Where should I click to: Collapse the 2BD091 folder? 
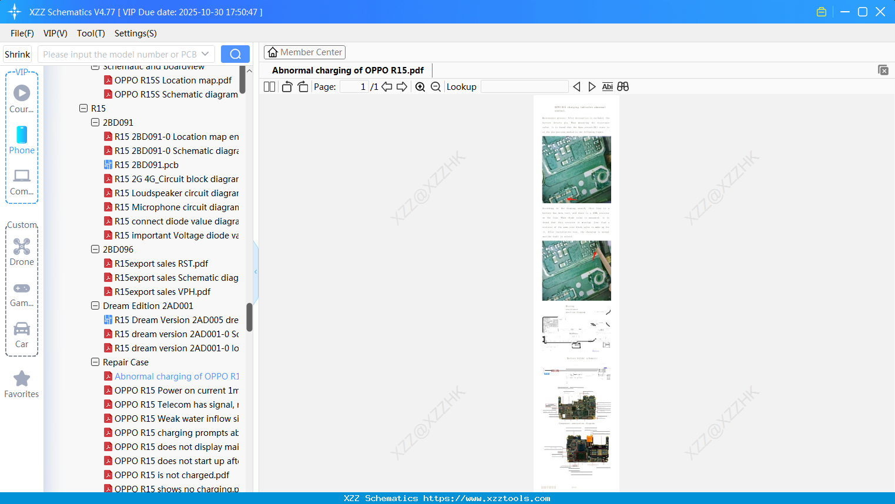click(95, 122)
